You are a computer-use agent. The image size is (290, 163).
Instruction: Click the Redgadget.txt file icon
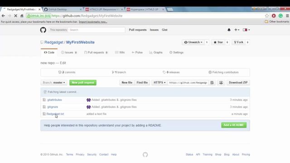[44, 114]
